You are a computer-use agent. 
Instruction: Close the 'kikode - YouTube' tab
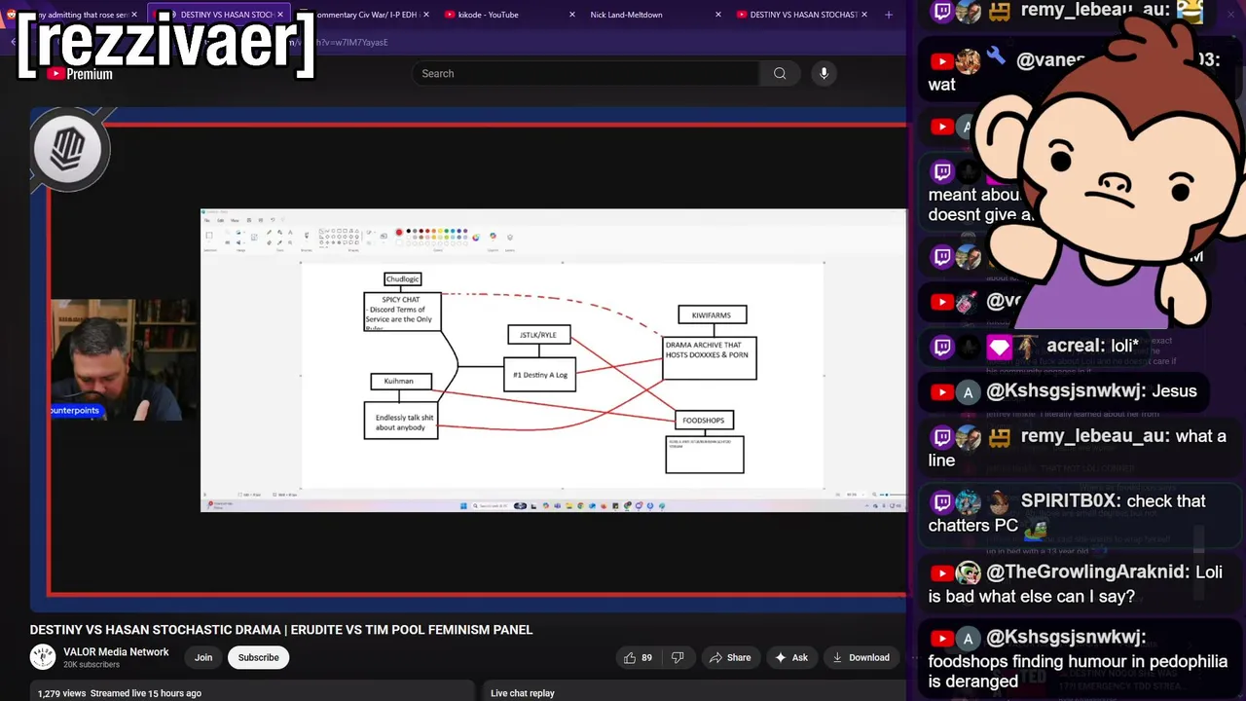click(571, 15)
